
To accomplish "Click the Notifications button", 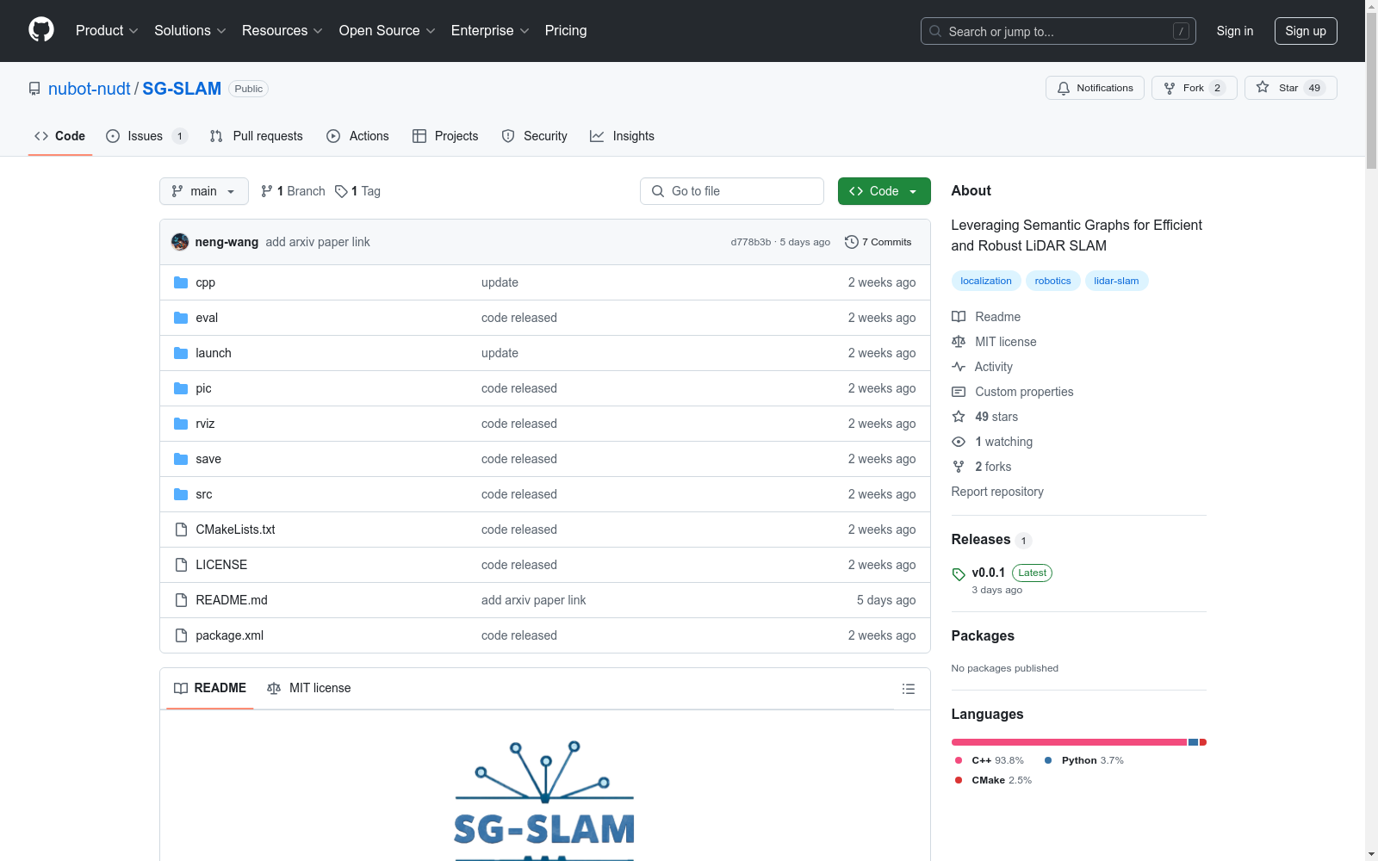I will (x=1095, y=88).
